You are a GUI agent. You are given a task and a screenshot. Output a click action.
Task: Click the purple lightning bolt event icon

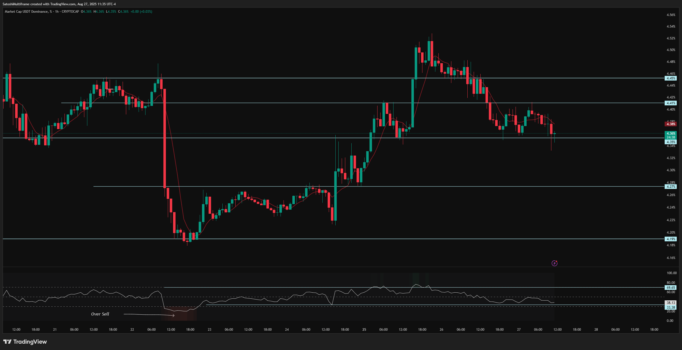[x=554, y=263]
